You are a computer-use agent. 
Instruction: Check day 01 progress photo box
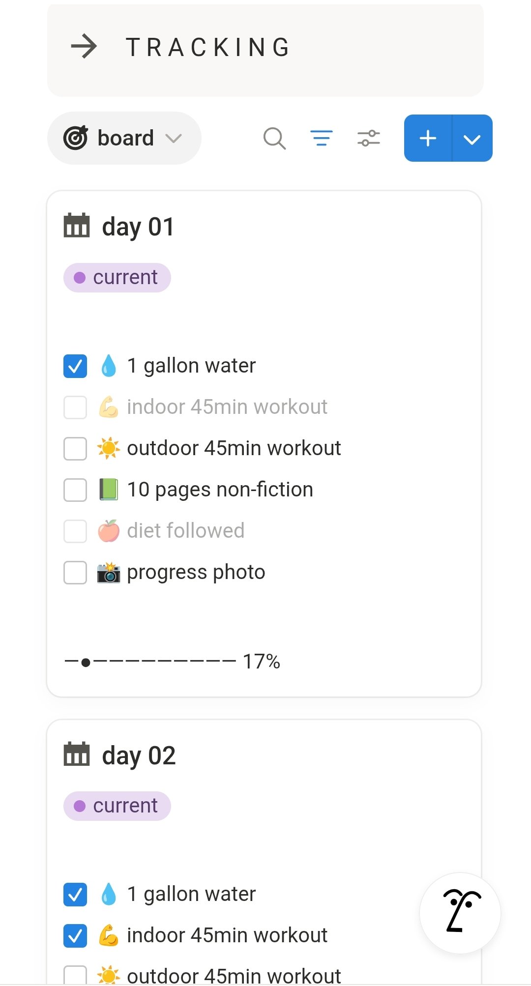tap(75, 572)
